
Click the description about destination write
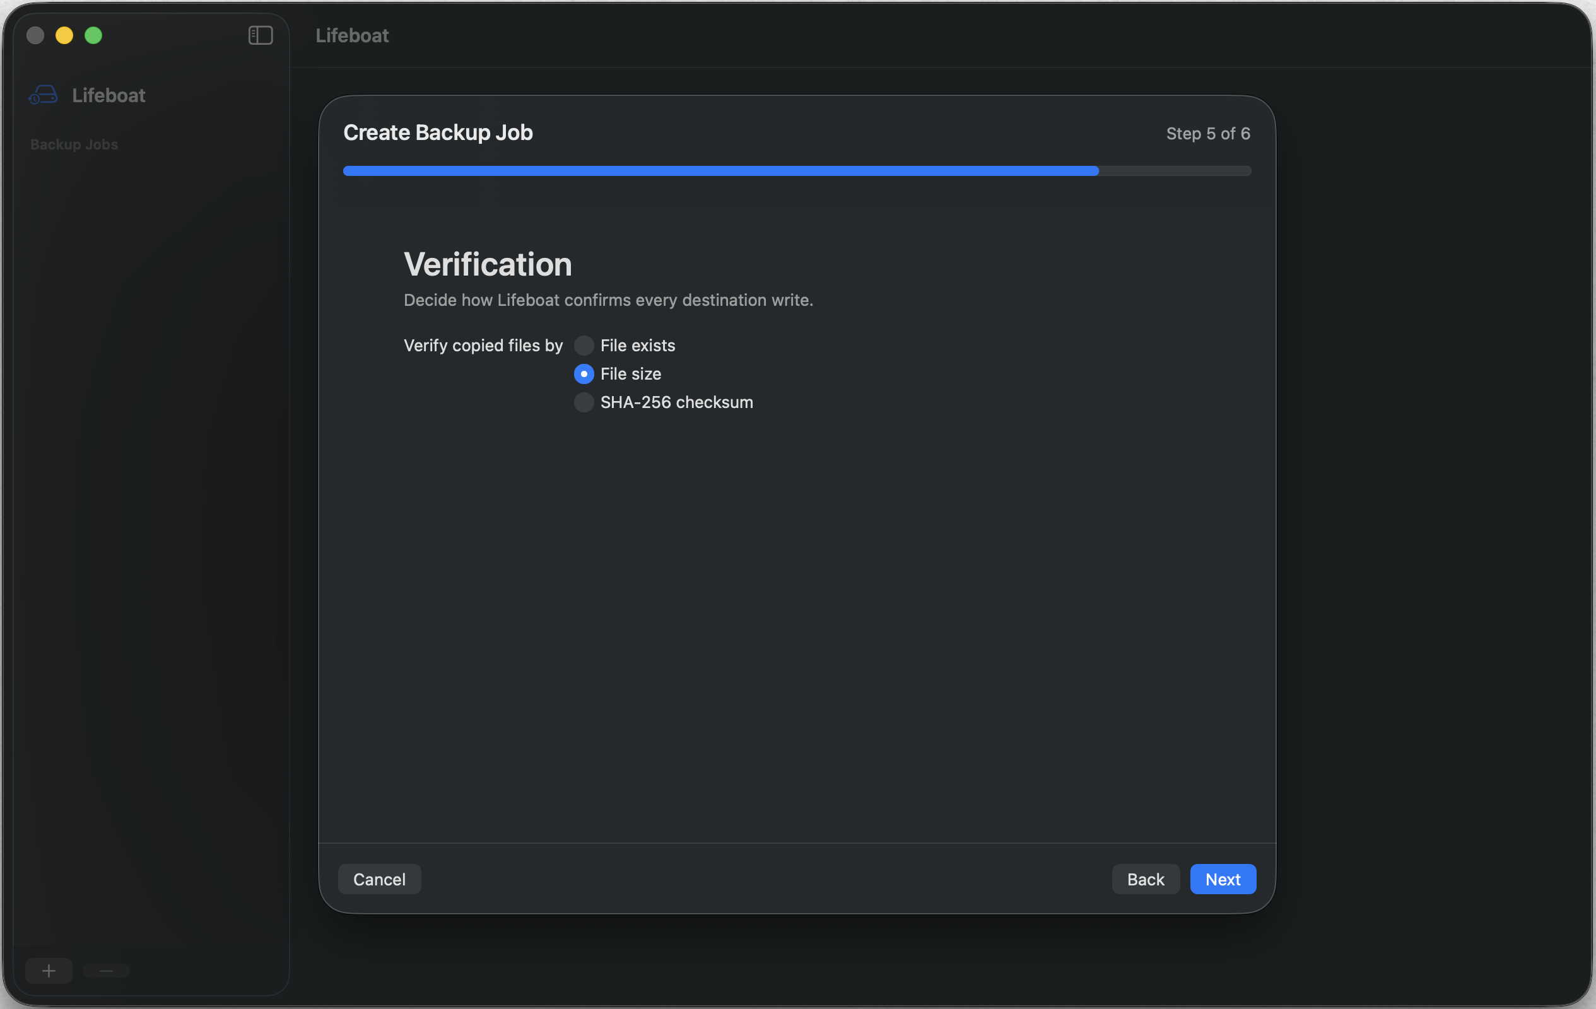[609, 300]
